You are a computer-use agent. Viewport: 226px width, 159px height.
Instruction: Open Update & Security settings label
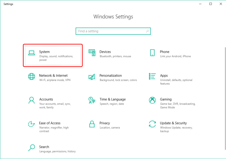[x=173, y=123]
